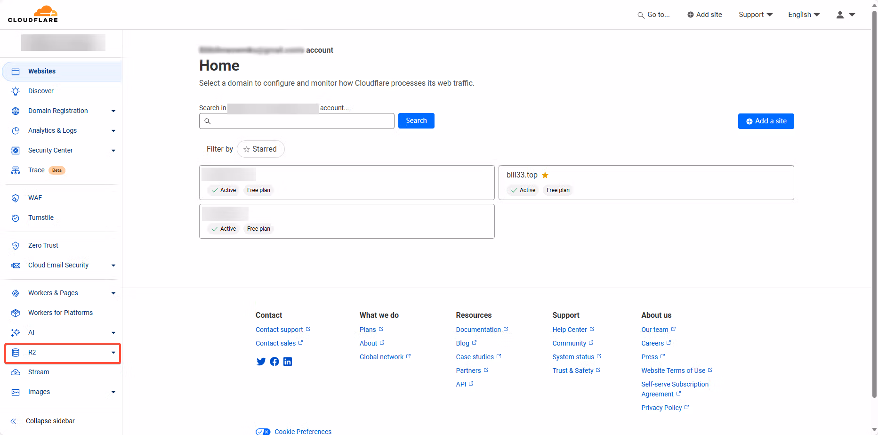This screenshot has height=435, width=878.
Task: Open Cloudflare's Twitter page
Action: pyautogui.click(x=261, y=362)
